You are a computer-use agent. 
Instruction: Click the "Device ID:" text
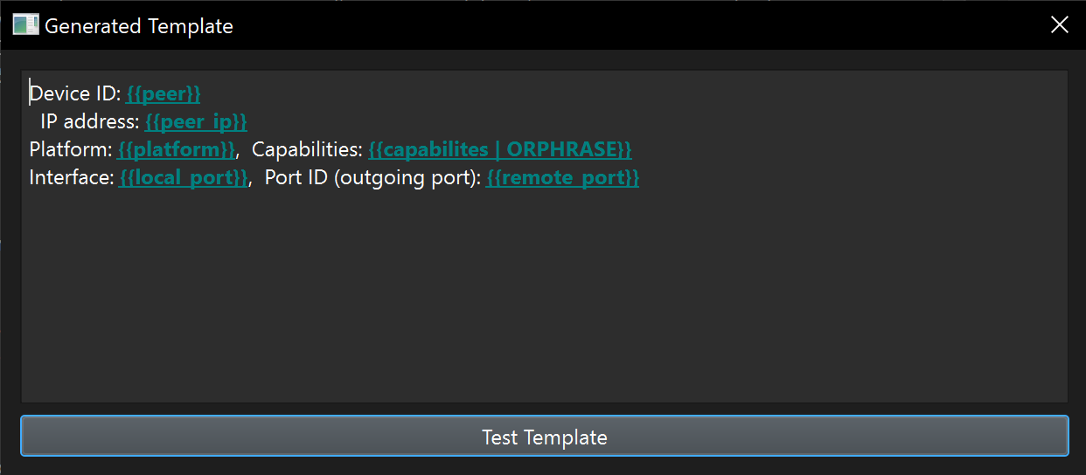coord(75,93)
